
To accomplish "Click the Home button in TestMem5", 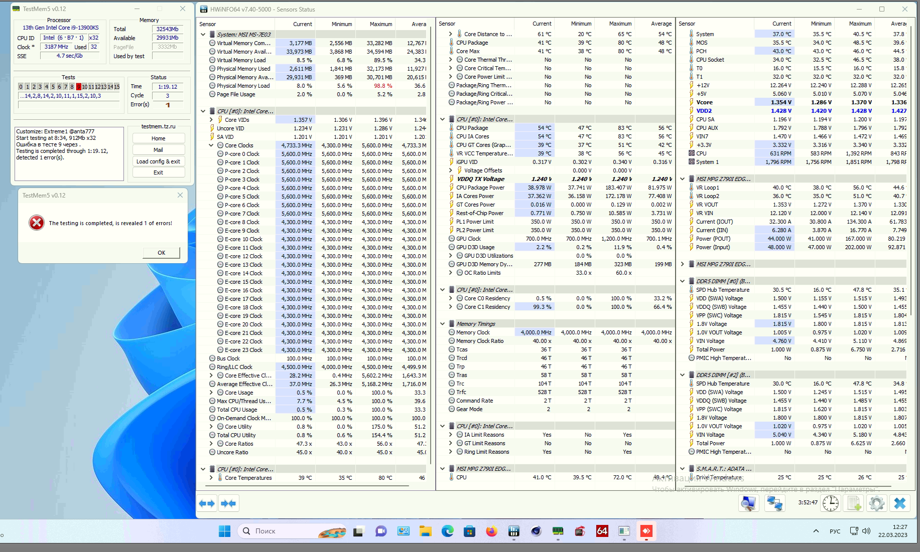I will [159, 138].
